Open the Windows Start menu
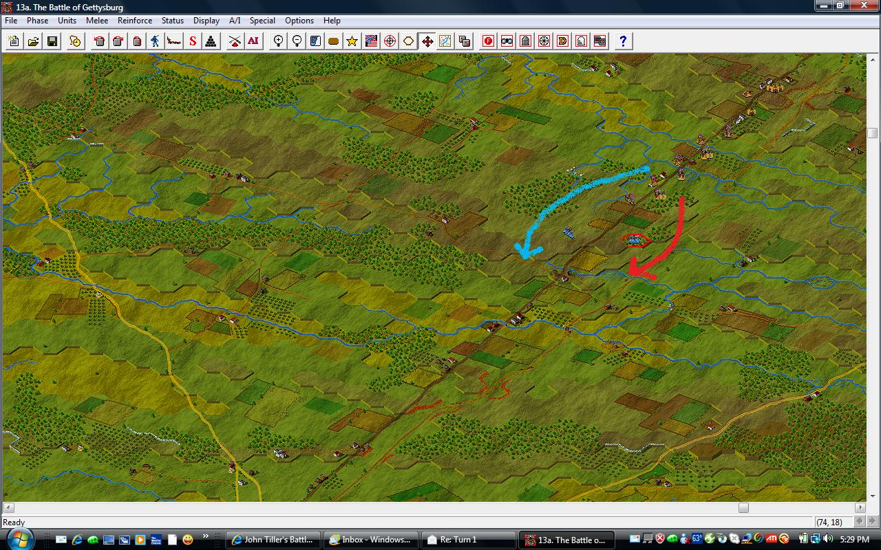This screenshot has width=881, height=550. (x=20, y=539)
